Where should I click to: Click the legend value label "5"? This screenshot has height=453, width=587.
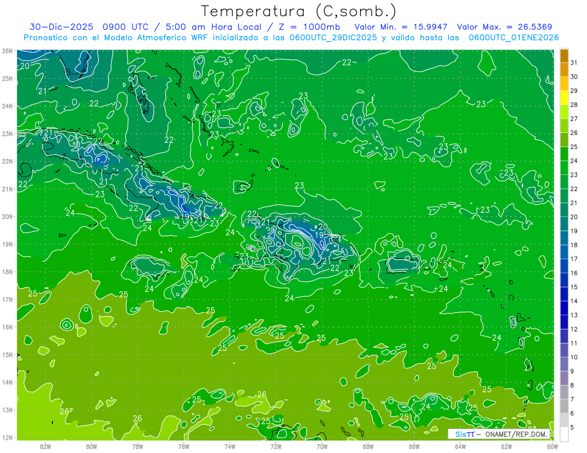point(573,428)
